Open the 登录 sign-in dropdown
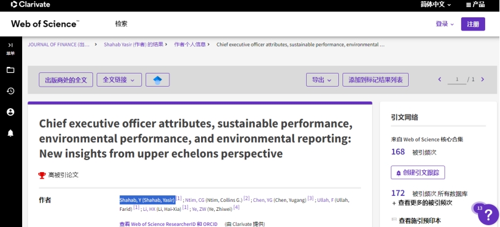Image resolution: width=500 pixels, height=227 pixels. 445,24
